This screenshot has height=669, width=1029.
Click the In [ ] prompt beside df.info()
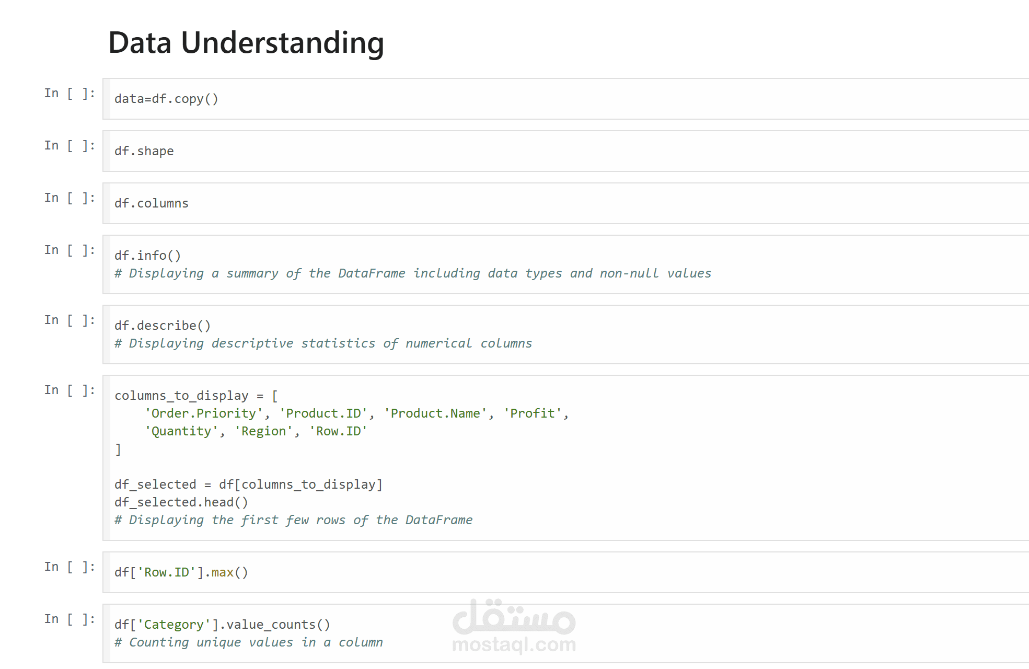coord(70,250)
